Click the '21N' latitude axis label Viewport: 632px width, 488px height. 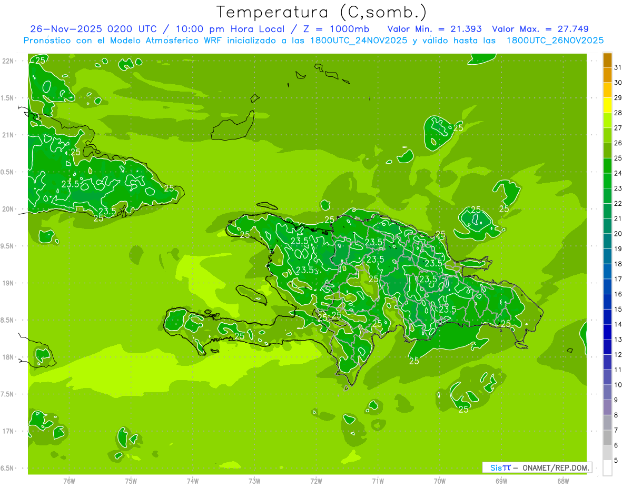[x=7, y=135]
